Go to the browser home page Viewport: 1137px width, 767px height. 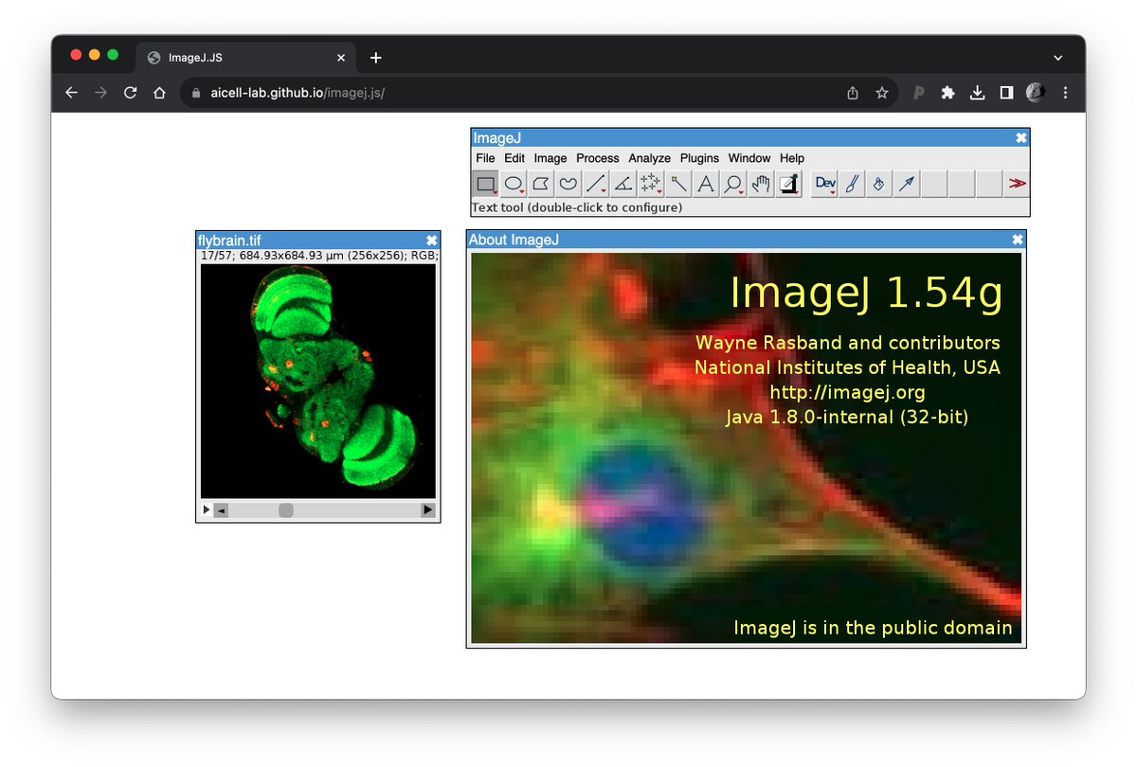[x=160, y=93]
